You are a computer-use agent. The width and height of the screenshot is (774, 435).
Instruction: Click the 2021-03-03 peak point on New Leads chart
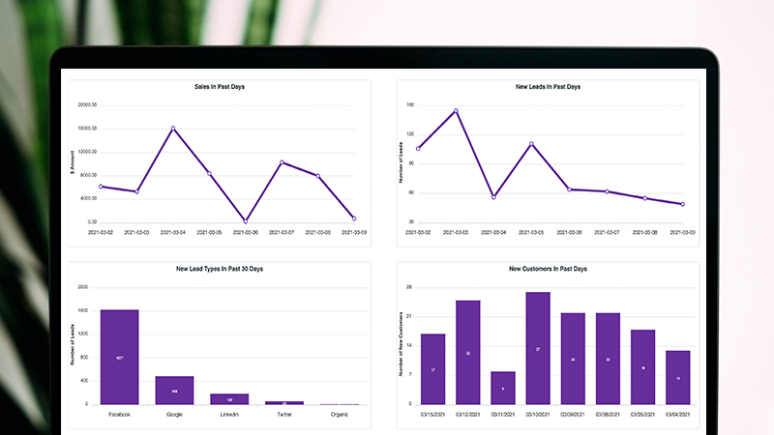coord(455,110)
